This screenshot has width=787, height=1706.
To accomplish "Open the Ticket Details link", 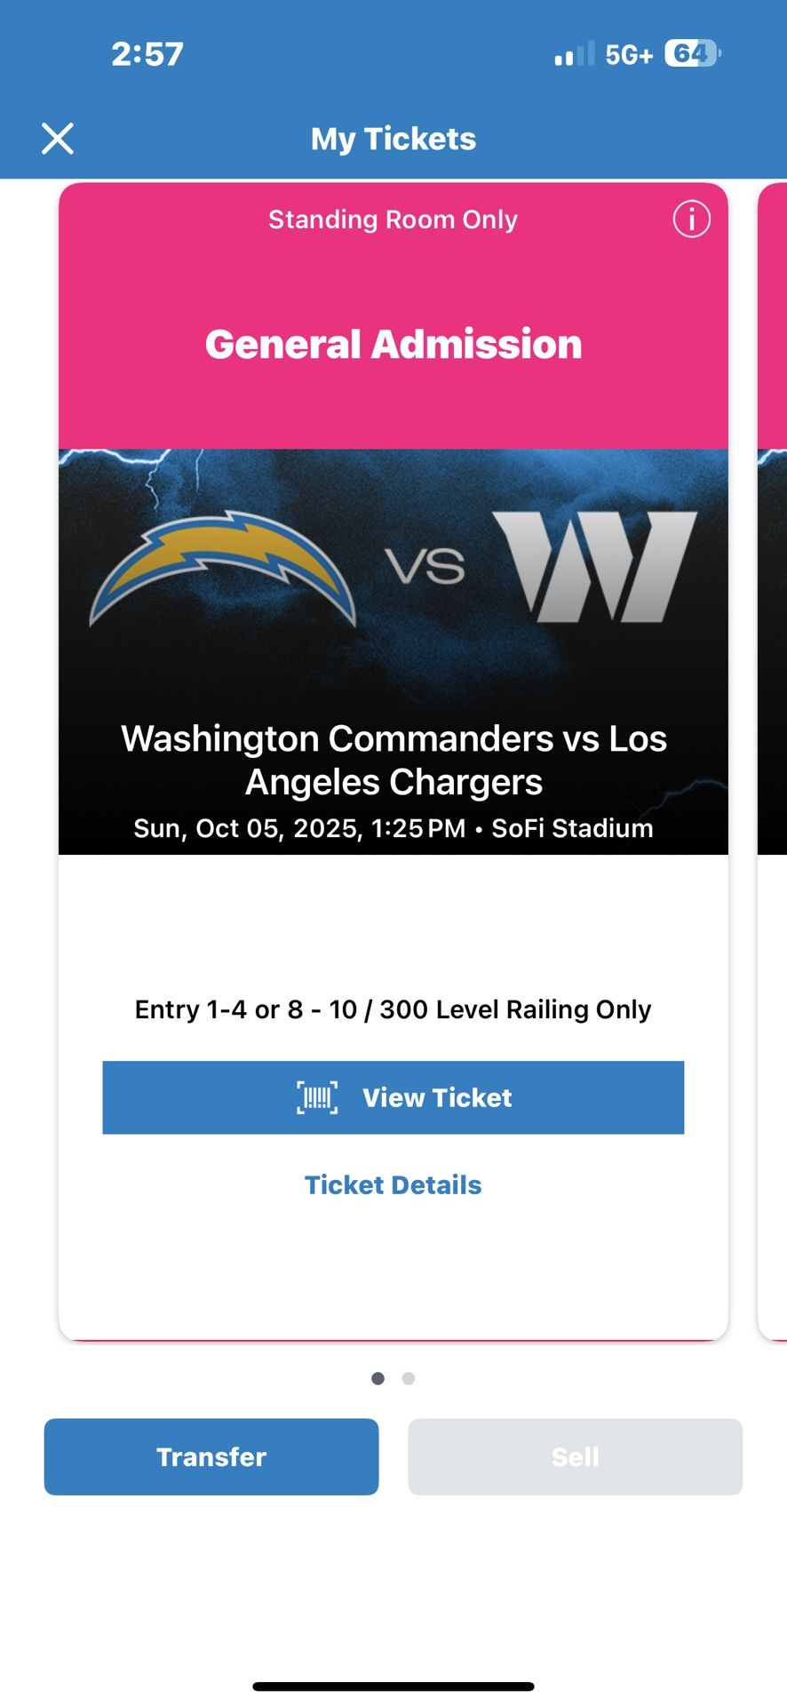I will click(393, 1184).
